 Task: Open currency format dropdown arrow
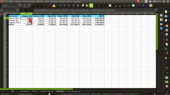(x=99, y=6)
